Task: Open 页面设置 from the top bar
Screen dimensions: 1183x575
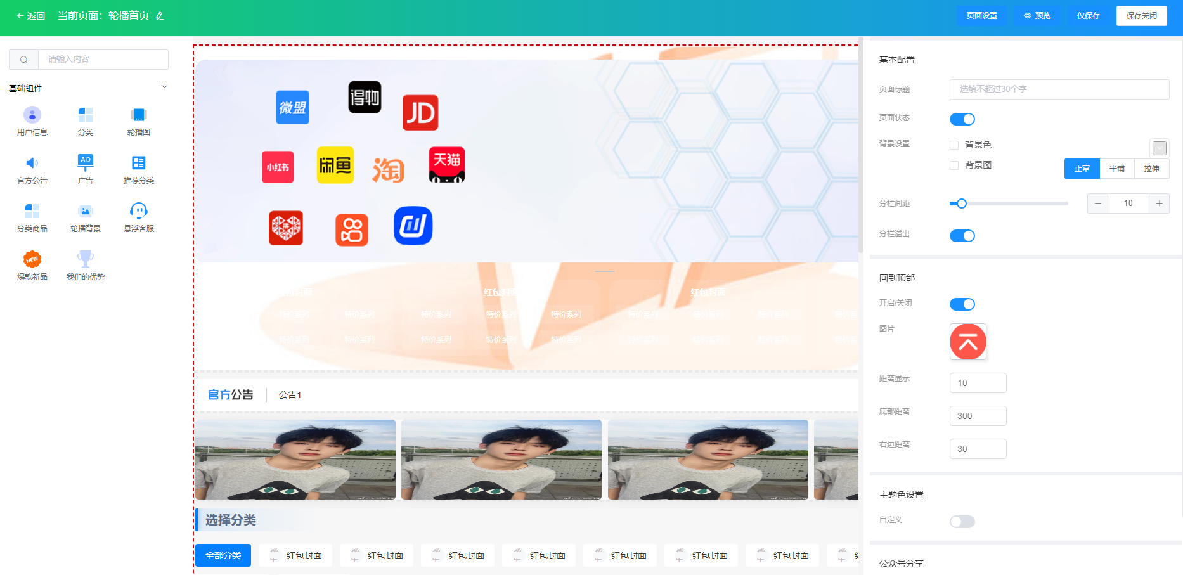Action: (981, 16)
